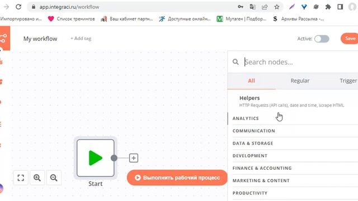
Task: Open the blue V extension icon
Action: (304, 7)
